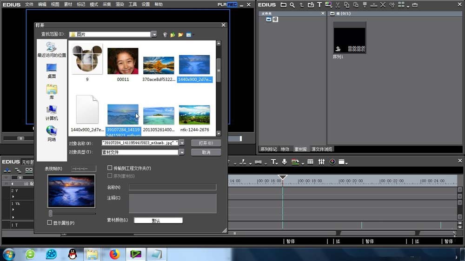
Task: Open dropdown arrow beside the bin view mode icon
Action: click(x=408, y=6)
